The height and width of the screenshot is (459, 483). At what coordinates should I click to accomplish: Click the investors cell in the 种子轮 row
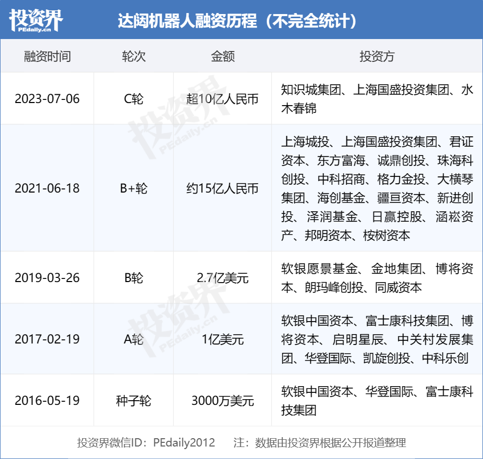tap(377, 401)
